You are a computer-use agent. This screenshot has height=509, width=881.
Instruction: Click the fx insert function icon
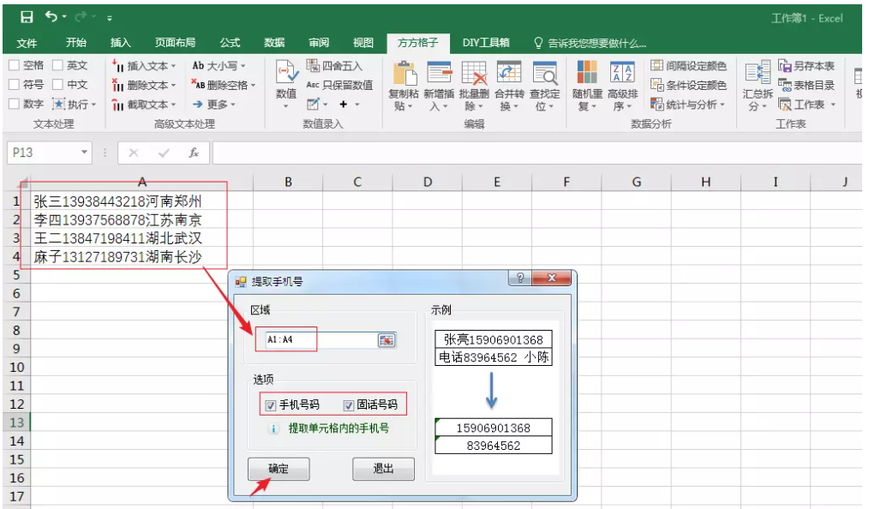(194, 153)
